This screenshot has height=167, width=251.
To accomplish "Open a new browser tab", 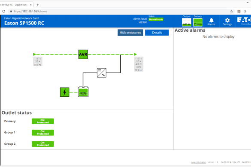I will pos(38,5).
